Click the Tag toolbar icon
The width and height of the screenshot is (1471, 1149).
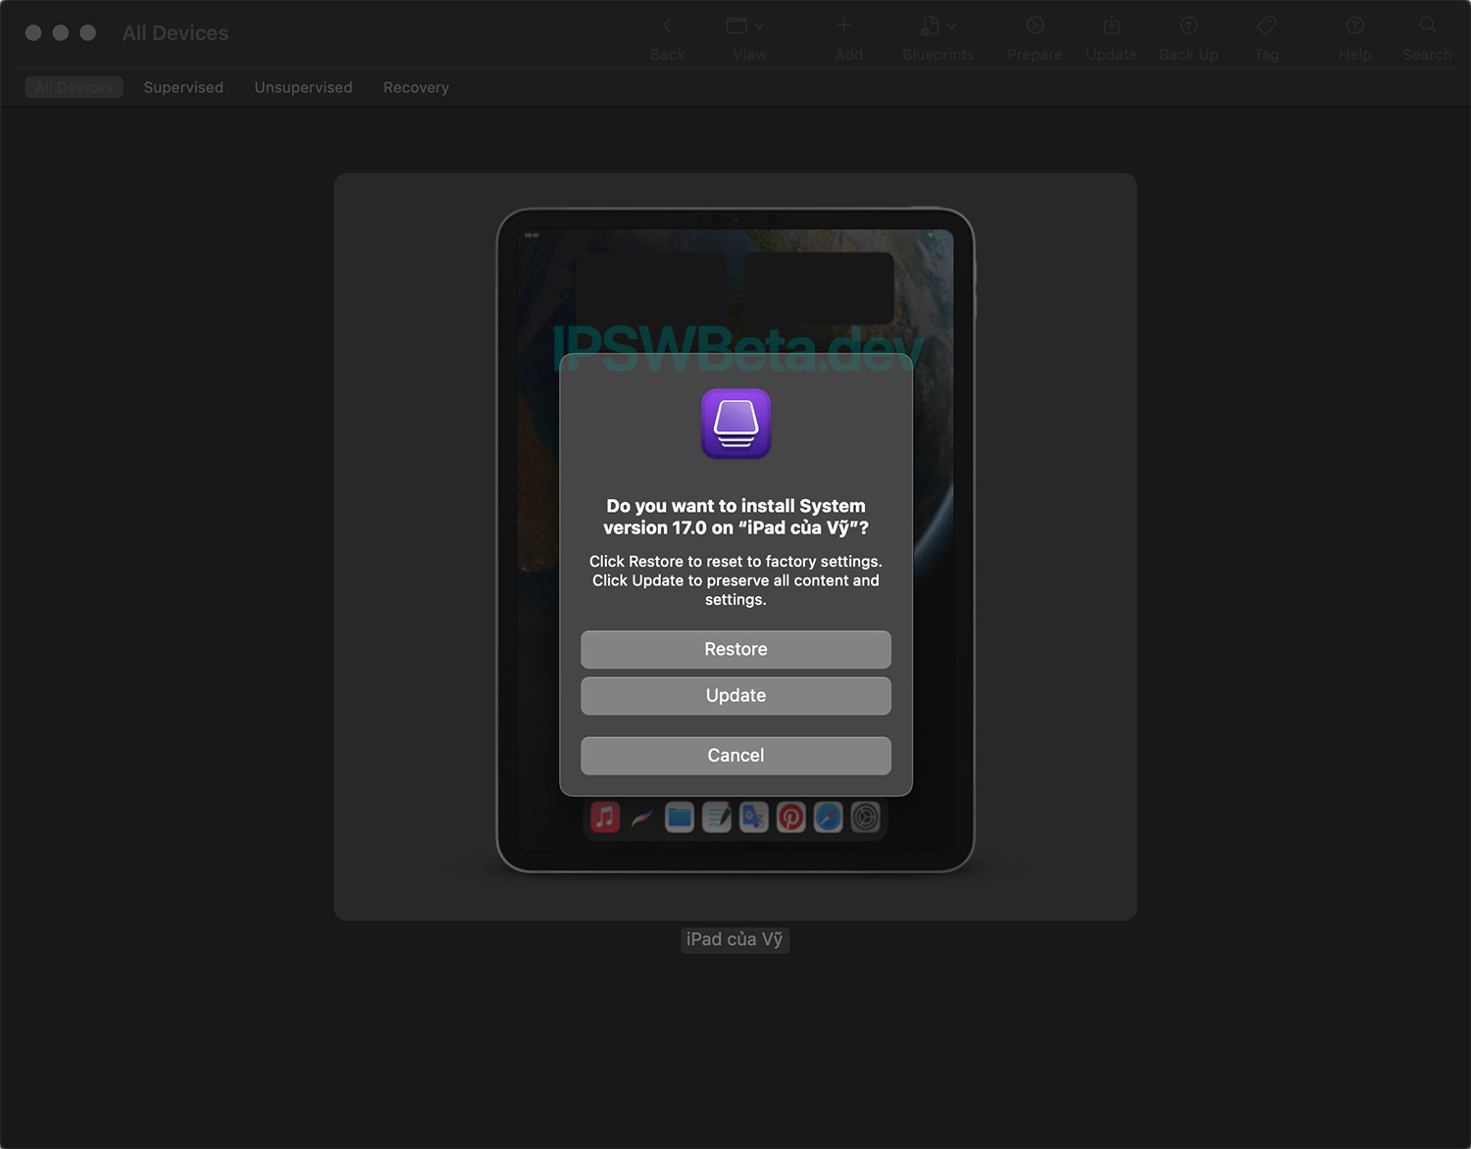coord(1266,26)
